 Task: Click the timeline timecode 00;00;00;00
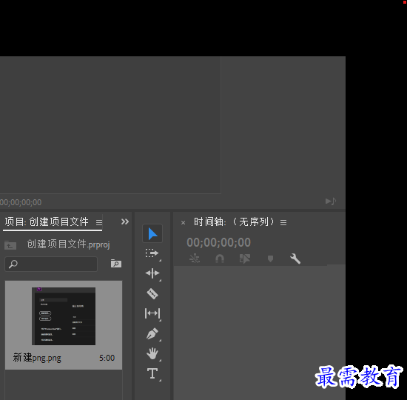218,242
